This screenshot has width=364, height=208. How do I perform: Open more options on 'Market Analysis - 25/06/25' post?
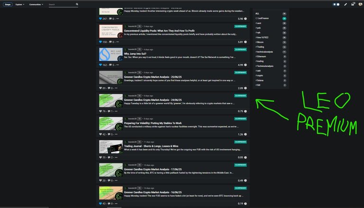pos(116,88)
